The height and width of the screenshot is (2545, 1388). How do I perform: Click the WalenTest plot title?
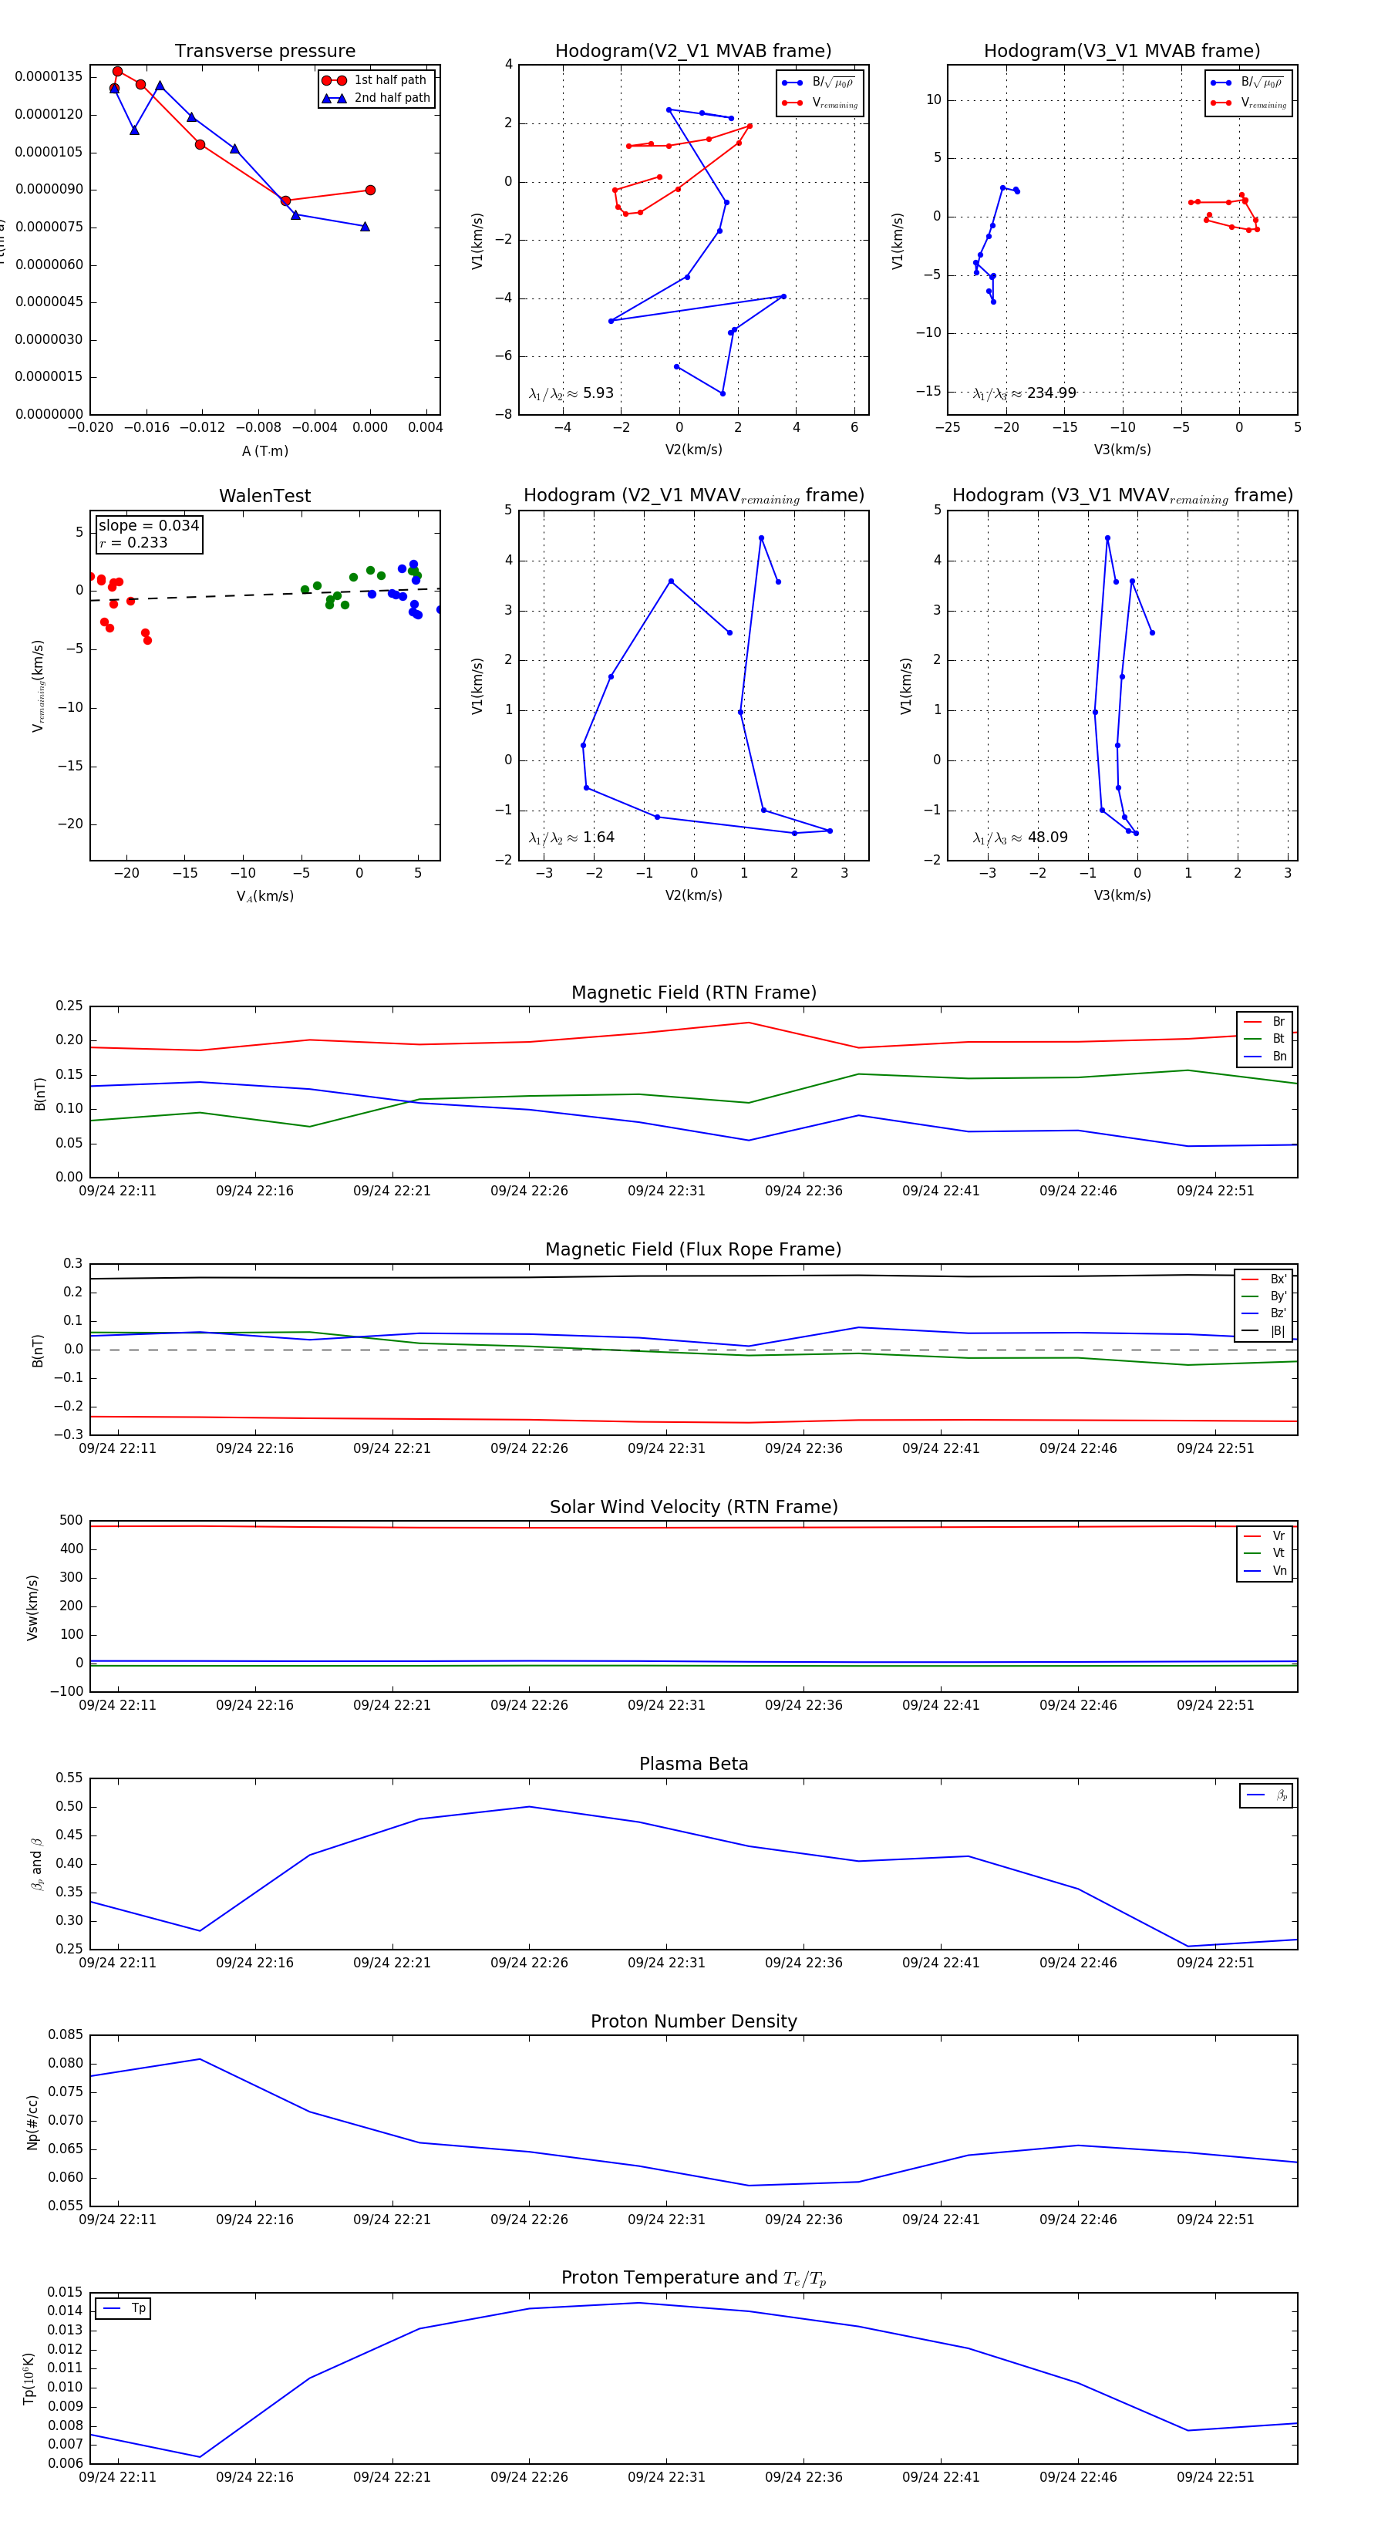tap(264, 496)
